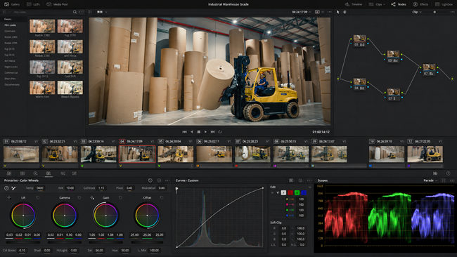Click the Lift color wheel center

coord(23,216)
